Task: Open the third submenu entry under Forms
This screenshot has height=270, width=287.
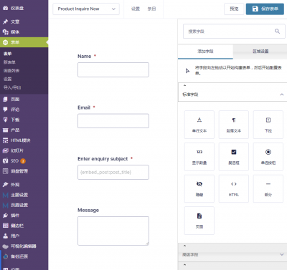Action: click(x=11, y=71)
